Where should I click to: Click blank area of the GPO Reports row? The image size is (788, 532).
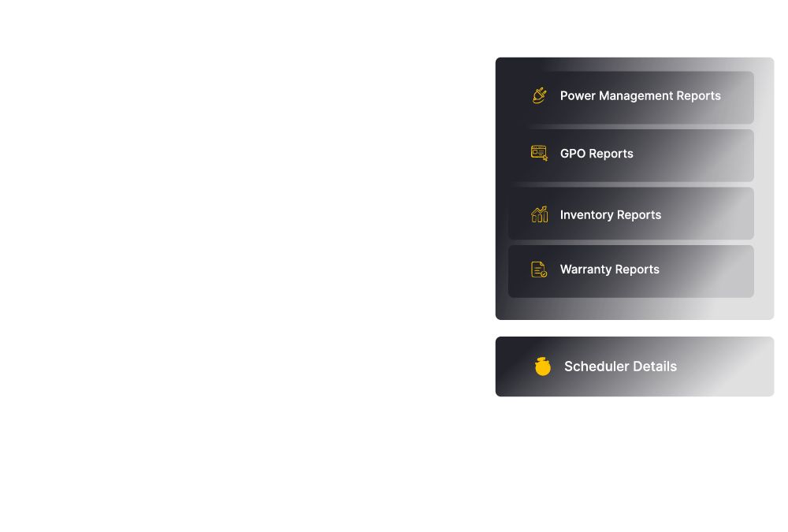698,155
